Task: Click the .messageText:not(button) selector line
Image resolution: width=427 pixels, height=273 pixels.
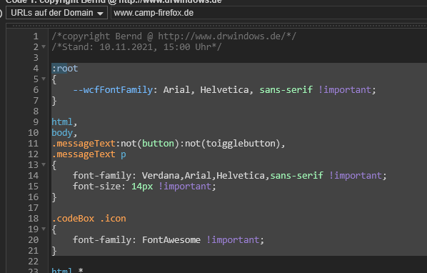Action: pyautogui.click(x=169, y=144)
